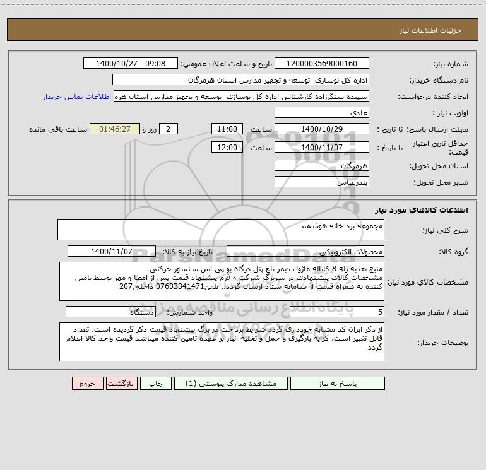Screen dimensions: 486x470
Task: Click priority field 'عادی'
Action: [322, 113]
